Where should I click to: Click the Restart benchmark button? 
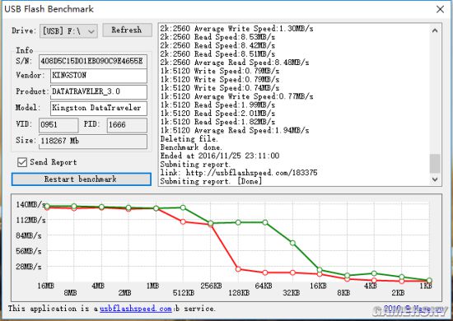click(82, 179)
